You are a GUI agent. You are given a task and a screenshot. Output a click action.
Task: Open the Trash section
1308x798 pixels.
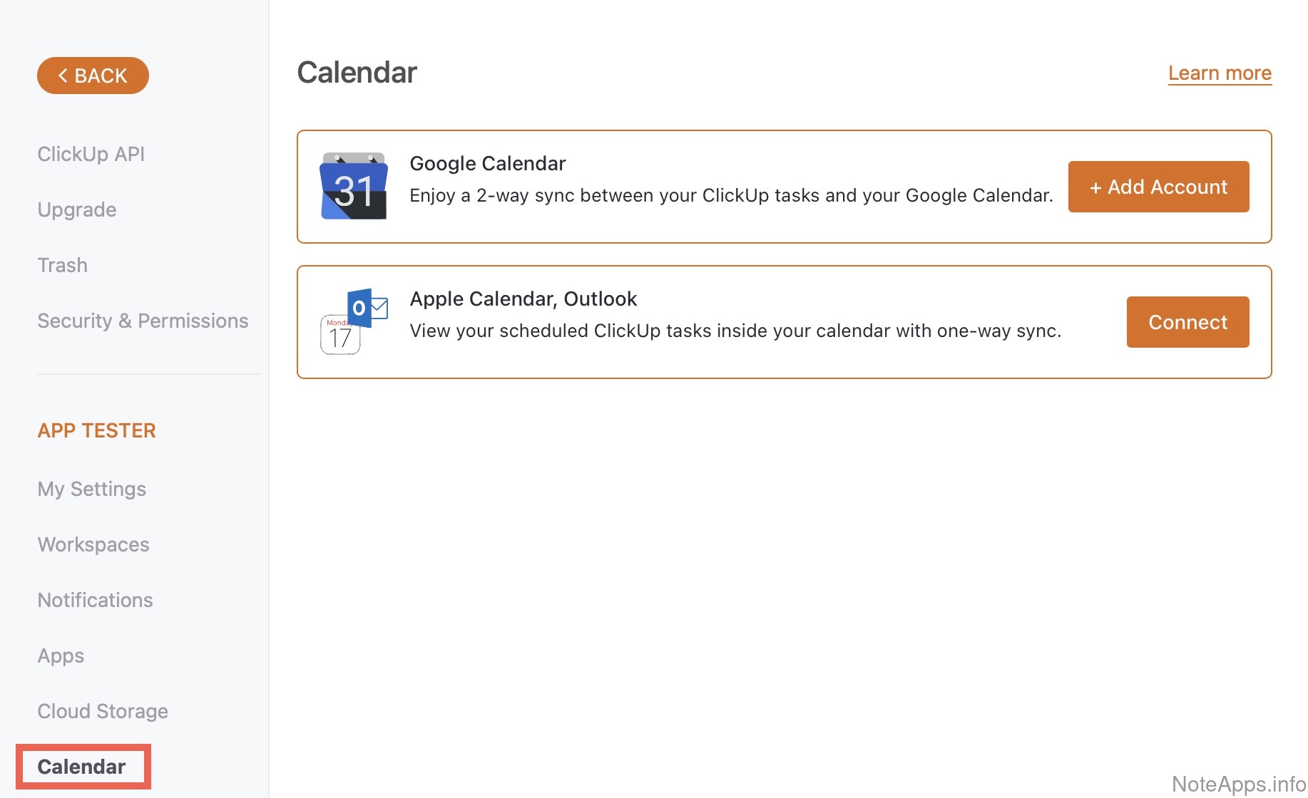point(63,265)
